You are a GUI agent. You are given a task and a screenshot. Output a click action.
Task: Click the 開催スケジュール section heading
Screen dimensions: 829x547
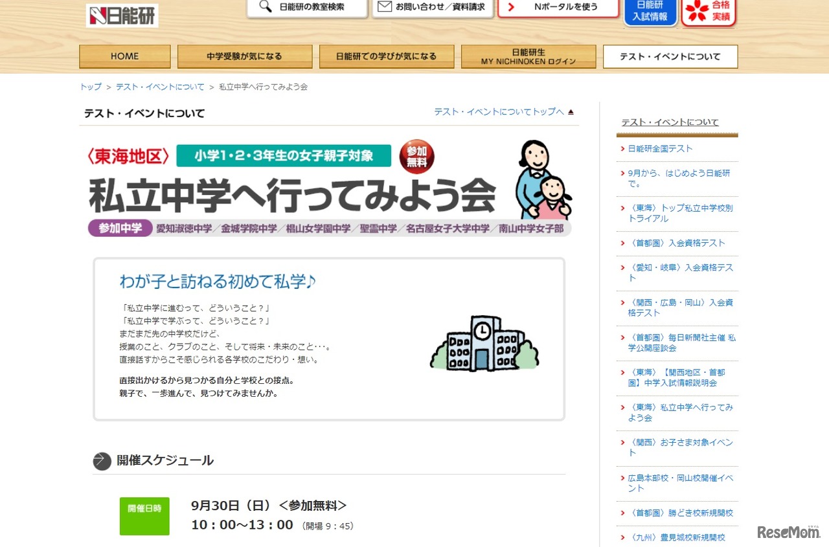tap(165, 461)
